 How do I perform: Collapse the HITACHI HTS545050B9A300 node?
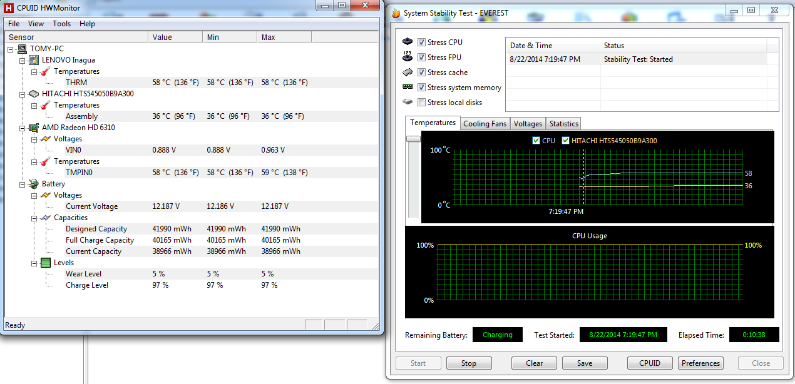pos(23,94)
